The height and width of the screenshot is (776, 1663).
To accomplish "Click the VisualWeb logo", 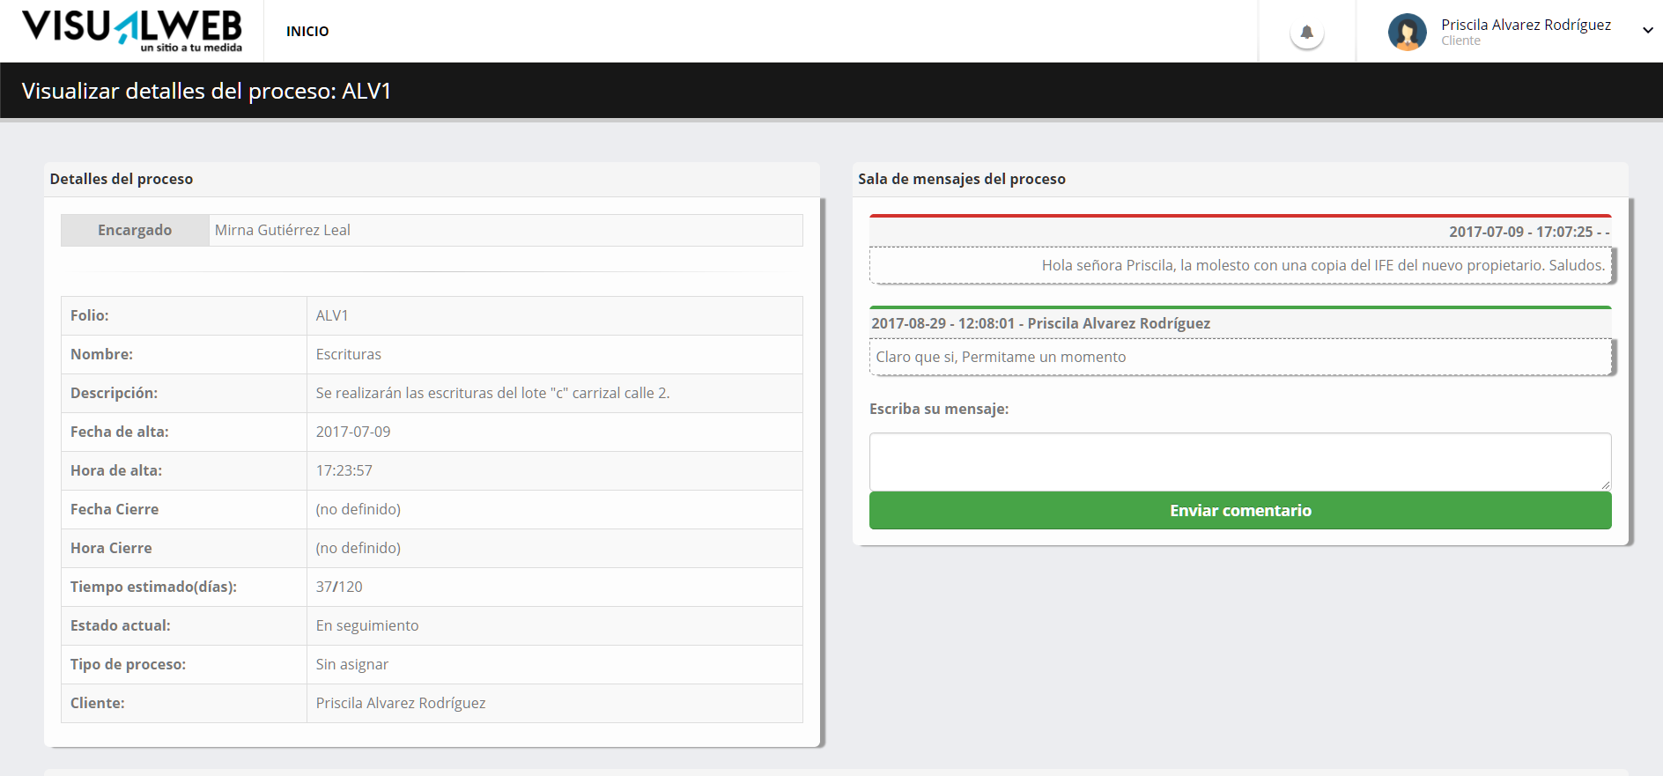I will (x=132, y=31).
